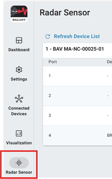
Task: Go to the Dashboard menu label
Action: click(19, 50)
